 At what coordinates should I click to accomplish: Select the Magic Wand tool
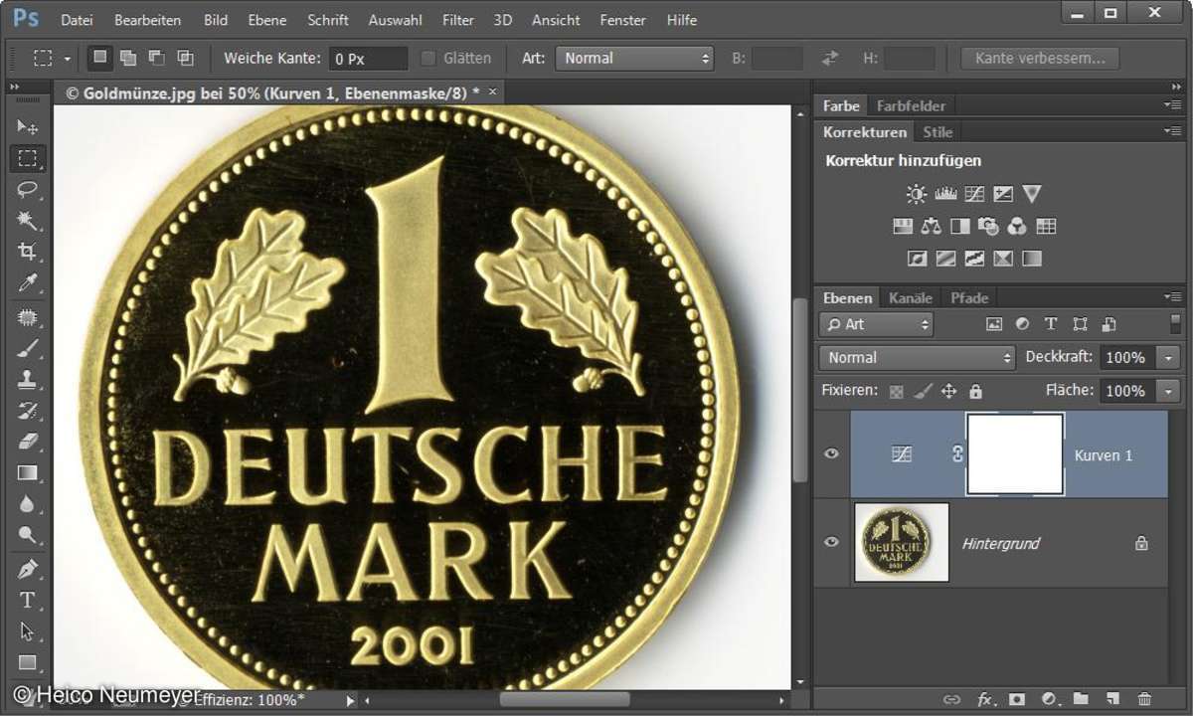27,221
